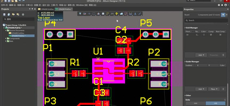Select the trace length tuning tool
The height and width of the screenshot is (106, 230).
point(112,14)
